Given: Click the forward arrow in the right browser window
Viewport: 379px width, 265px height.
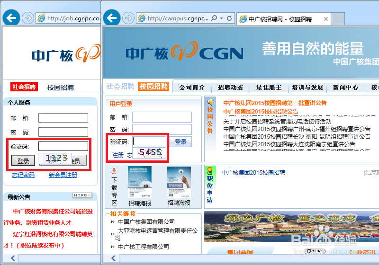Looking at the screenshot, I should click(x=128, y=18).
